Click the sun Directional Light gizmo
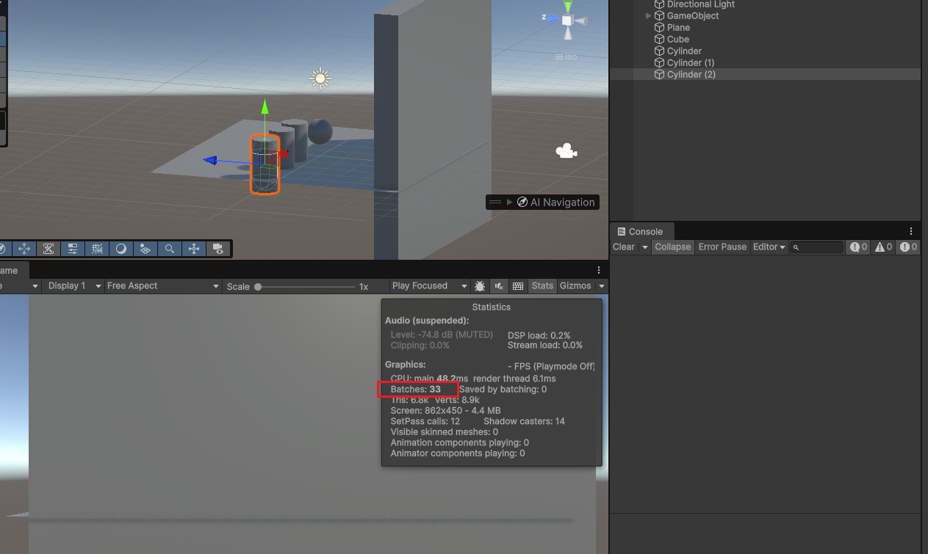This screenshot has height=554, width=928. [320, 79]
